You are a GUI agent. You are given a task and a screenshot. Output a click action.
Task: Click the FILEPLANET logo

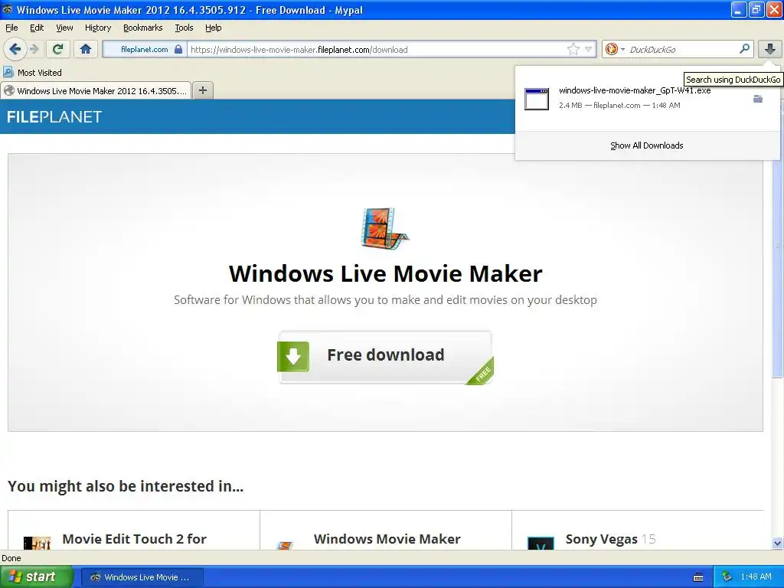pos(54,117)
